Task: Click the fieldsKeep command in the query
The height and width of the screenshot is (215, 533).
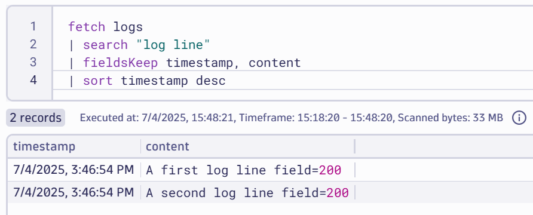Action: [120, 63]
